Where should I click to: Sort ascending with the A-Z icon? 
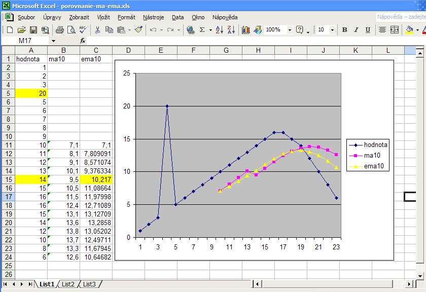tap(220, 29)
